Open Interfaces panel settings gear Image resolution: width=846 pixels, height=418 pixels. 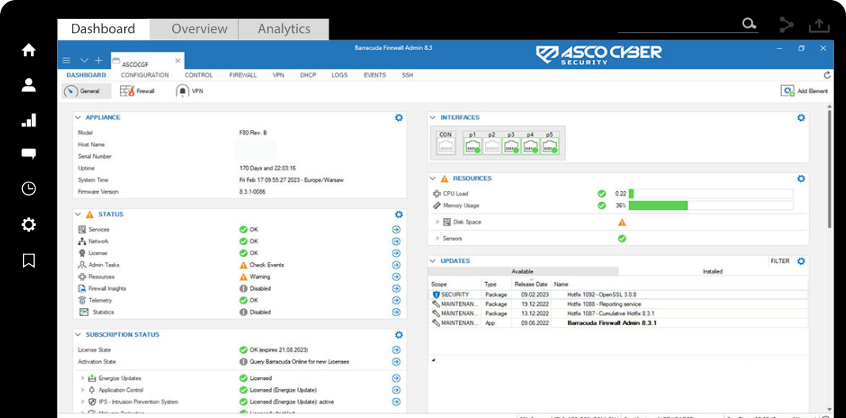click(801, 117)
